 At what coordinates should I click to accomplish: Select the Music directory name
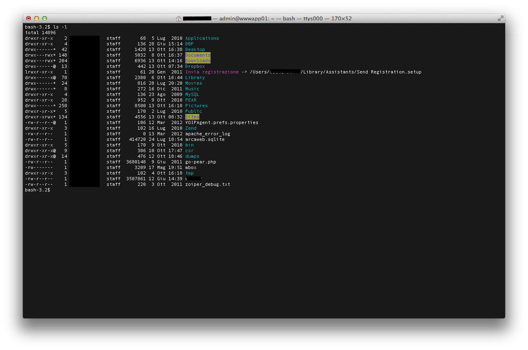(192, 89)
